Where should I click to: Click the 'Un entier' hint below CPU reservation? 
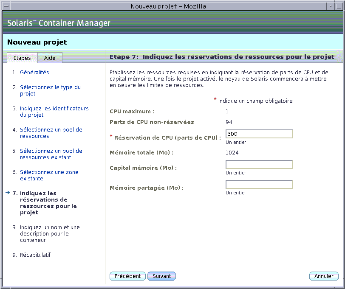click(x=236, y=142)
